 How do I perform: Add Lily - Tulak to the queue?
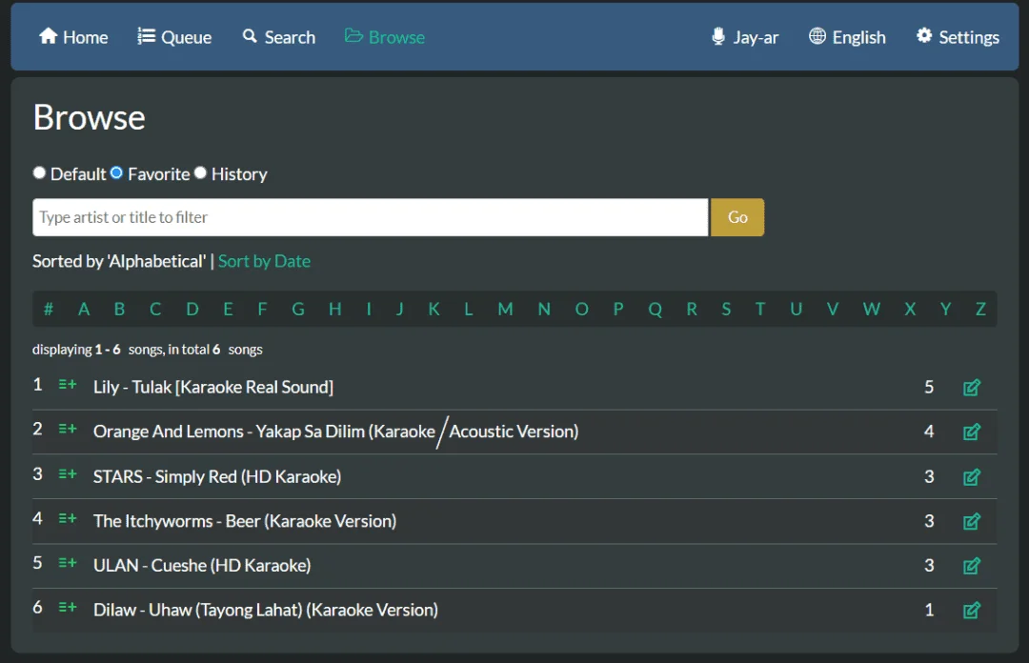68,385
